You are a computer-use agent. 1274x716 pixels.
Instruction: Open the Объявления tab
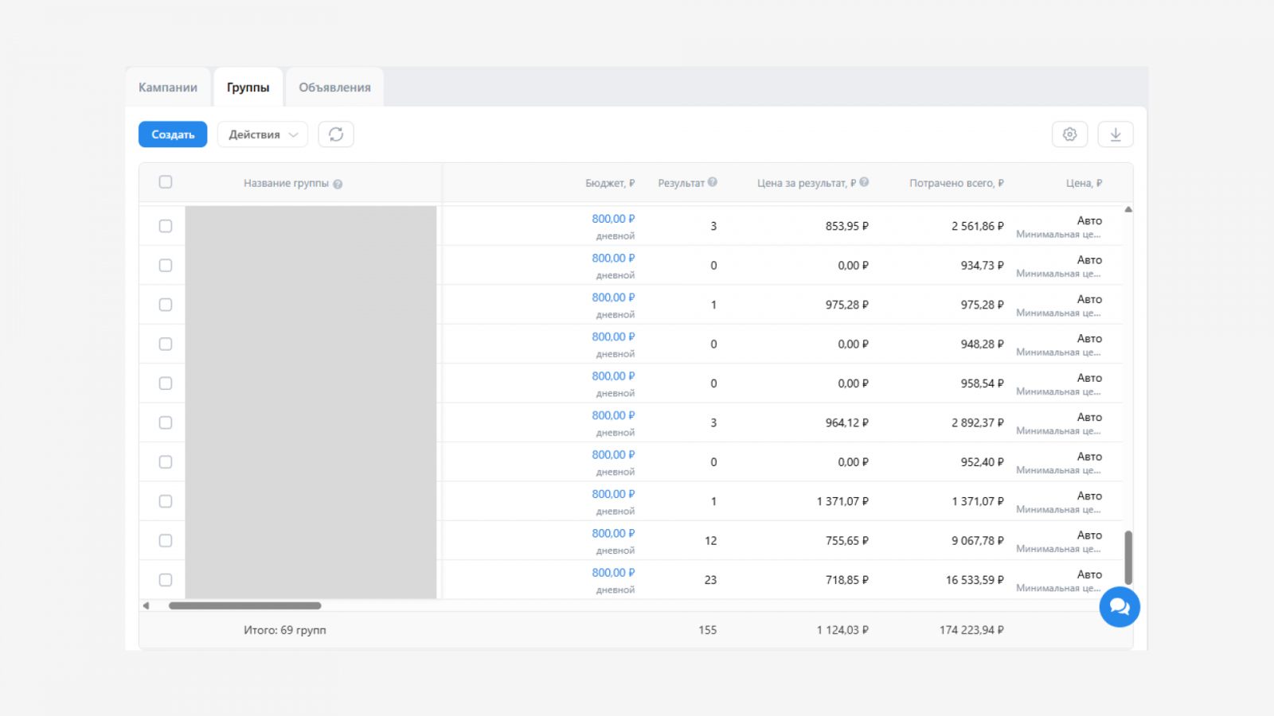pyautogui.click(x=334, y=88)
